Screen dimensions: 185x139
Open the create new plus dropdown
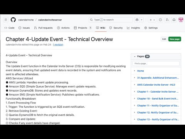[152, 20]
